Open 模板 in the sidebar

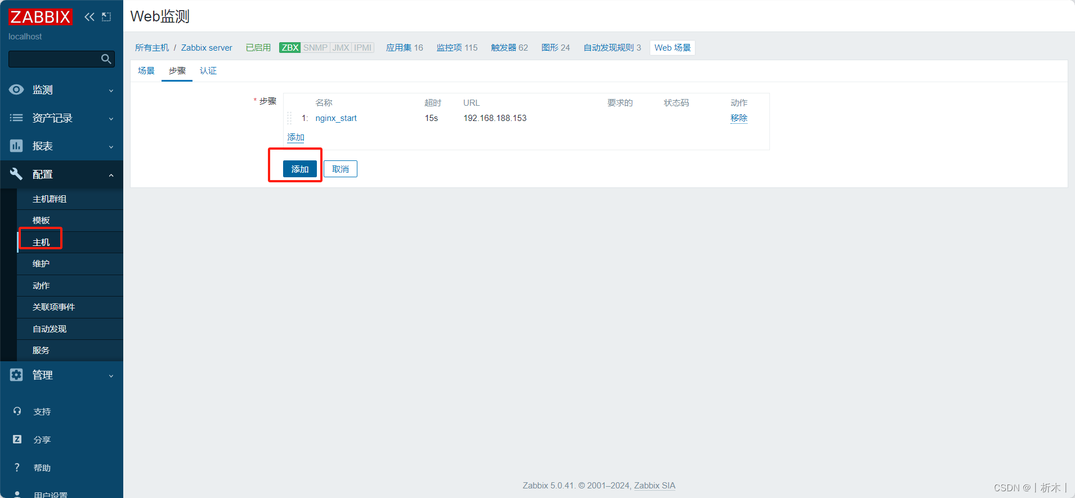click(70, 221)
